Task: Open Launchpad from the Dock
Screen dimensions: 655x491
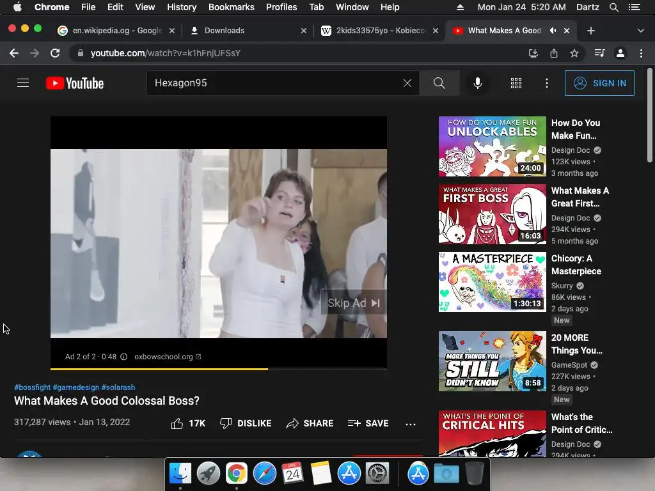Action: (209, 474)
